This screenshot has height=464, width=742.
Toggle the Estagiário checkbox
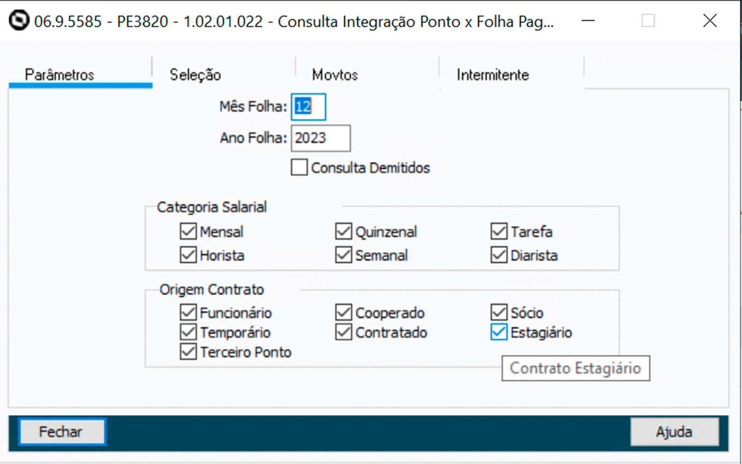coord(499,332)
